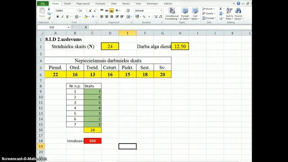The height and width of the screenshot is (162, 288).
Task: Expand the Conditional Formatting menu
Action: click(172, 14)
